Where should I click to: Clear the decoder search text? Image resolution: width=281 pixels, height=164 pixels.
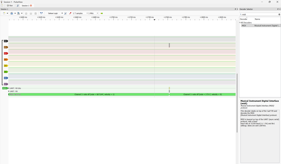pyautogui.click(x=279, y=14)
